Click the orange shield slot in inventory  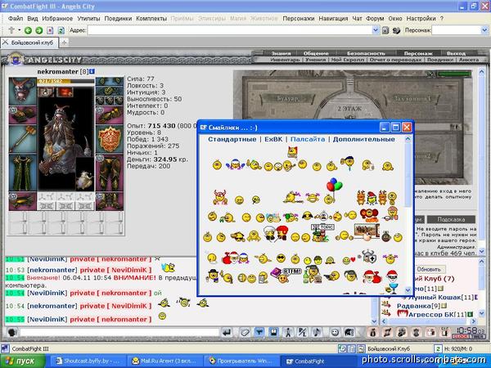pyautogui.click(x=110, y=139)
